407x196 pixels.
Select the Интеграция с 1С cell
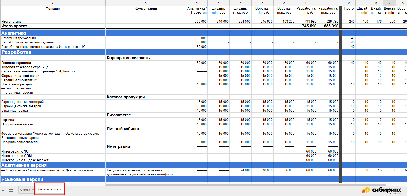[x=53, y=151]
